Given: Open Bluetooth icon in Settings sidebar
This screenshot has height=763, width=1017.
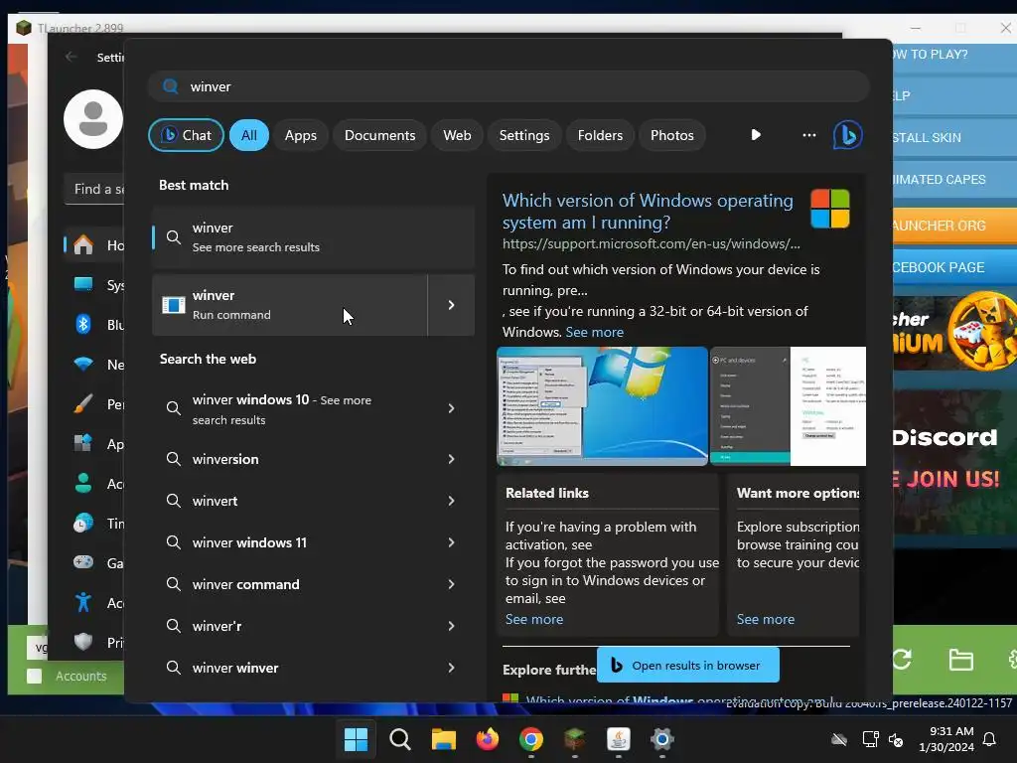Looking at the screenshot, I should 83,324.
